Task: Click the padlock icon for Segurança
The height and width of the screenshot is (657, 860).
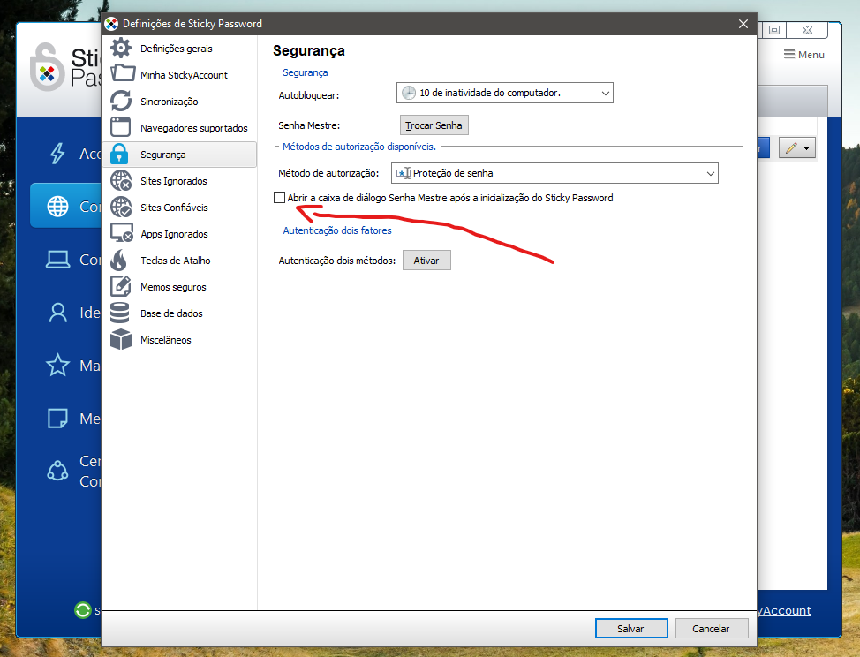Action: pyautogui.click(x=119, y=155)
